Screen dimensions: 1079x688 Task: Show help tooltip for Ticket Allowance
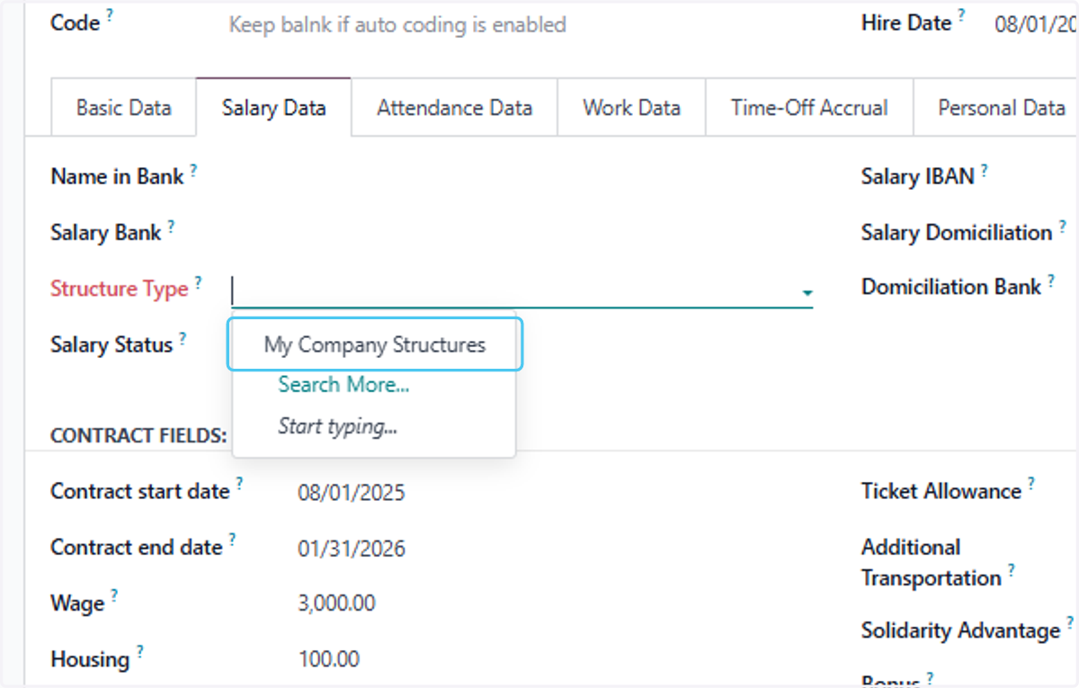click(x=1031, y=484)
